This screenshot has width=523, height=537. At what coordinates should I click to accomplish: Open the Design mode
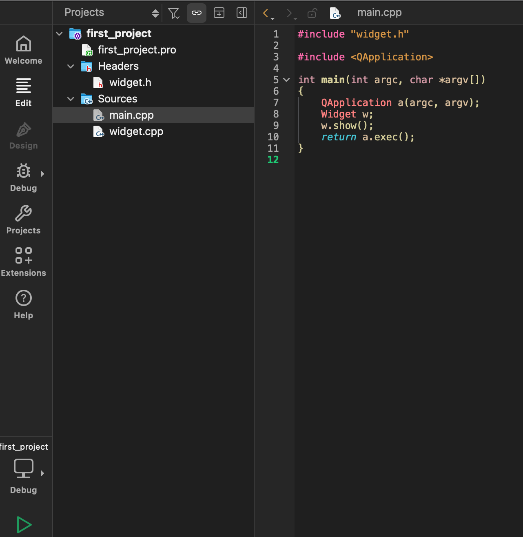click(x=24, y=136)
